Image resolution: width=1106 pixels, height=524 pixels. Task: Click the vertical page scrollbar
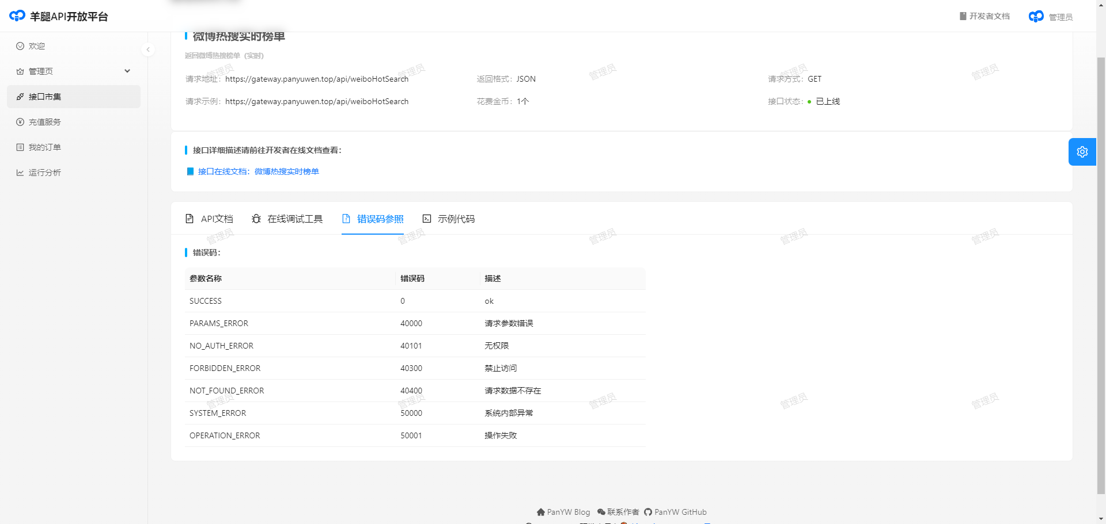[x=1101, y=259]
